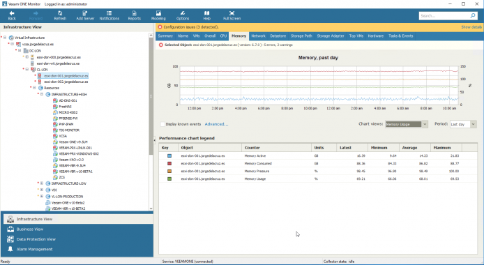
Task: Switch to the Datastore tab
Action: 278,36
